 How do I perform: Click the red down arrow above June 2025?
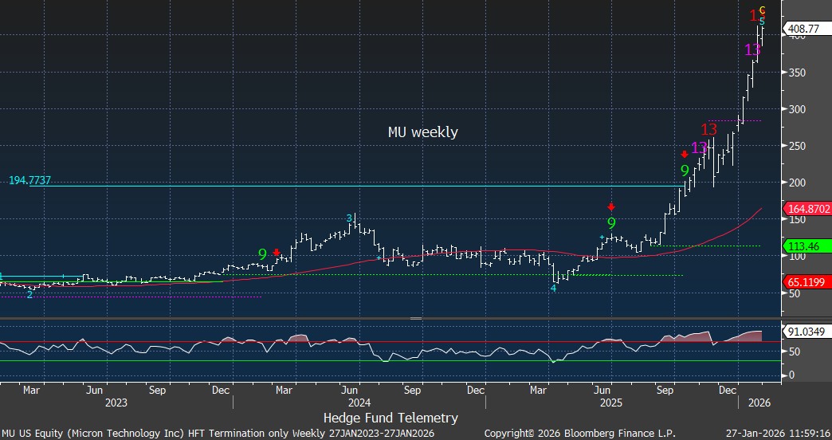coord(611,206)
